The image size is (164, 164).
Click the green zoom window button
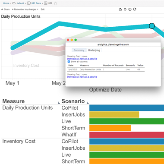pyautogui.click(x=76, y=40)
